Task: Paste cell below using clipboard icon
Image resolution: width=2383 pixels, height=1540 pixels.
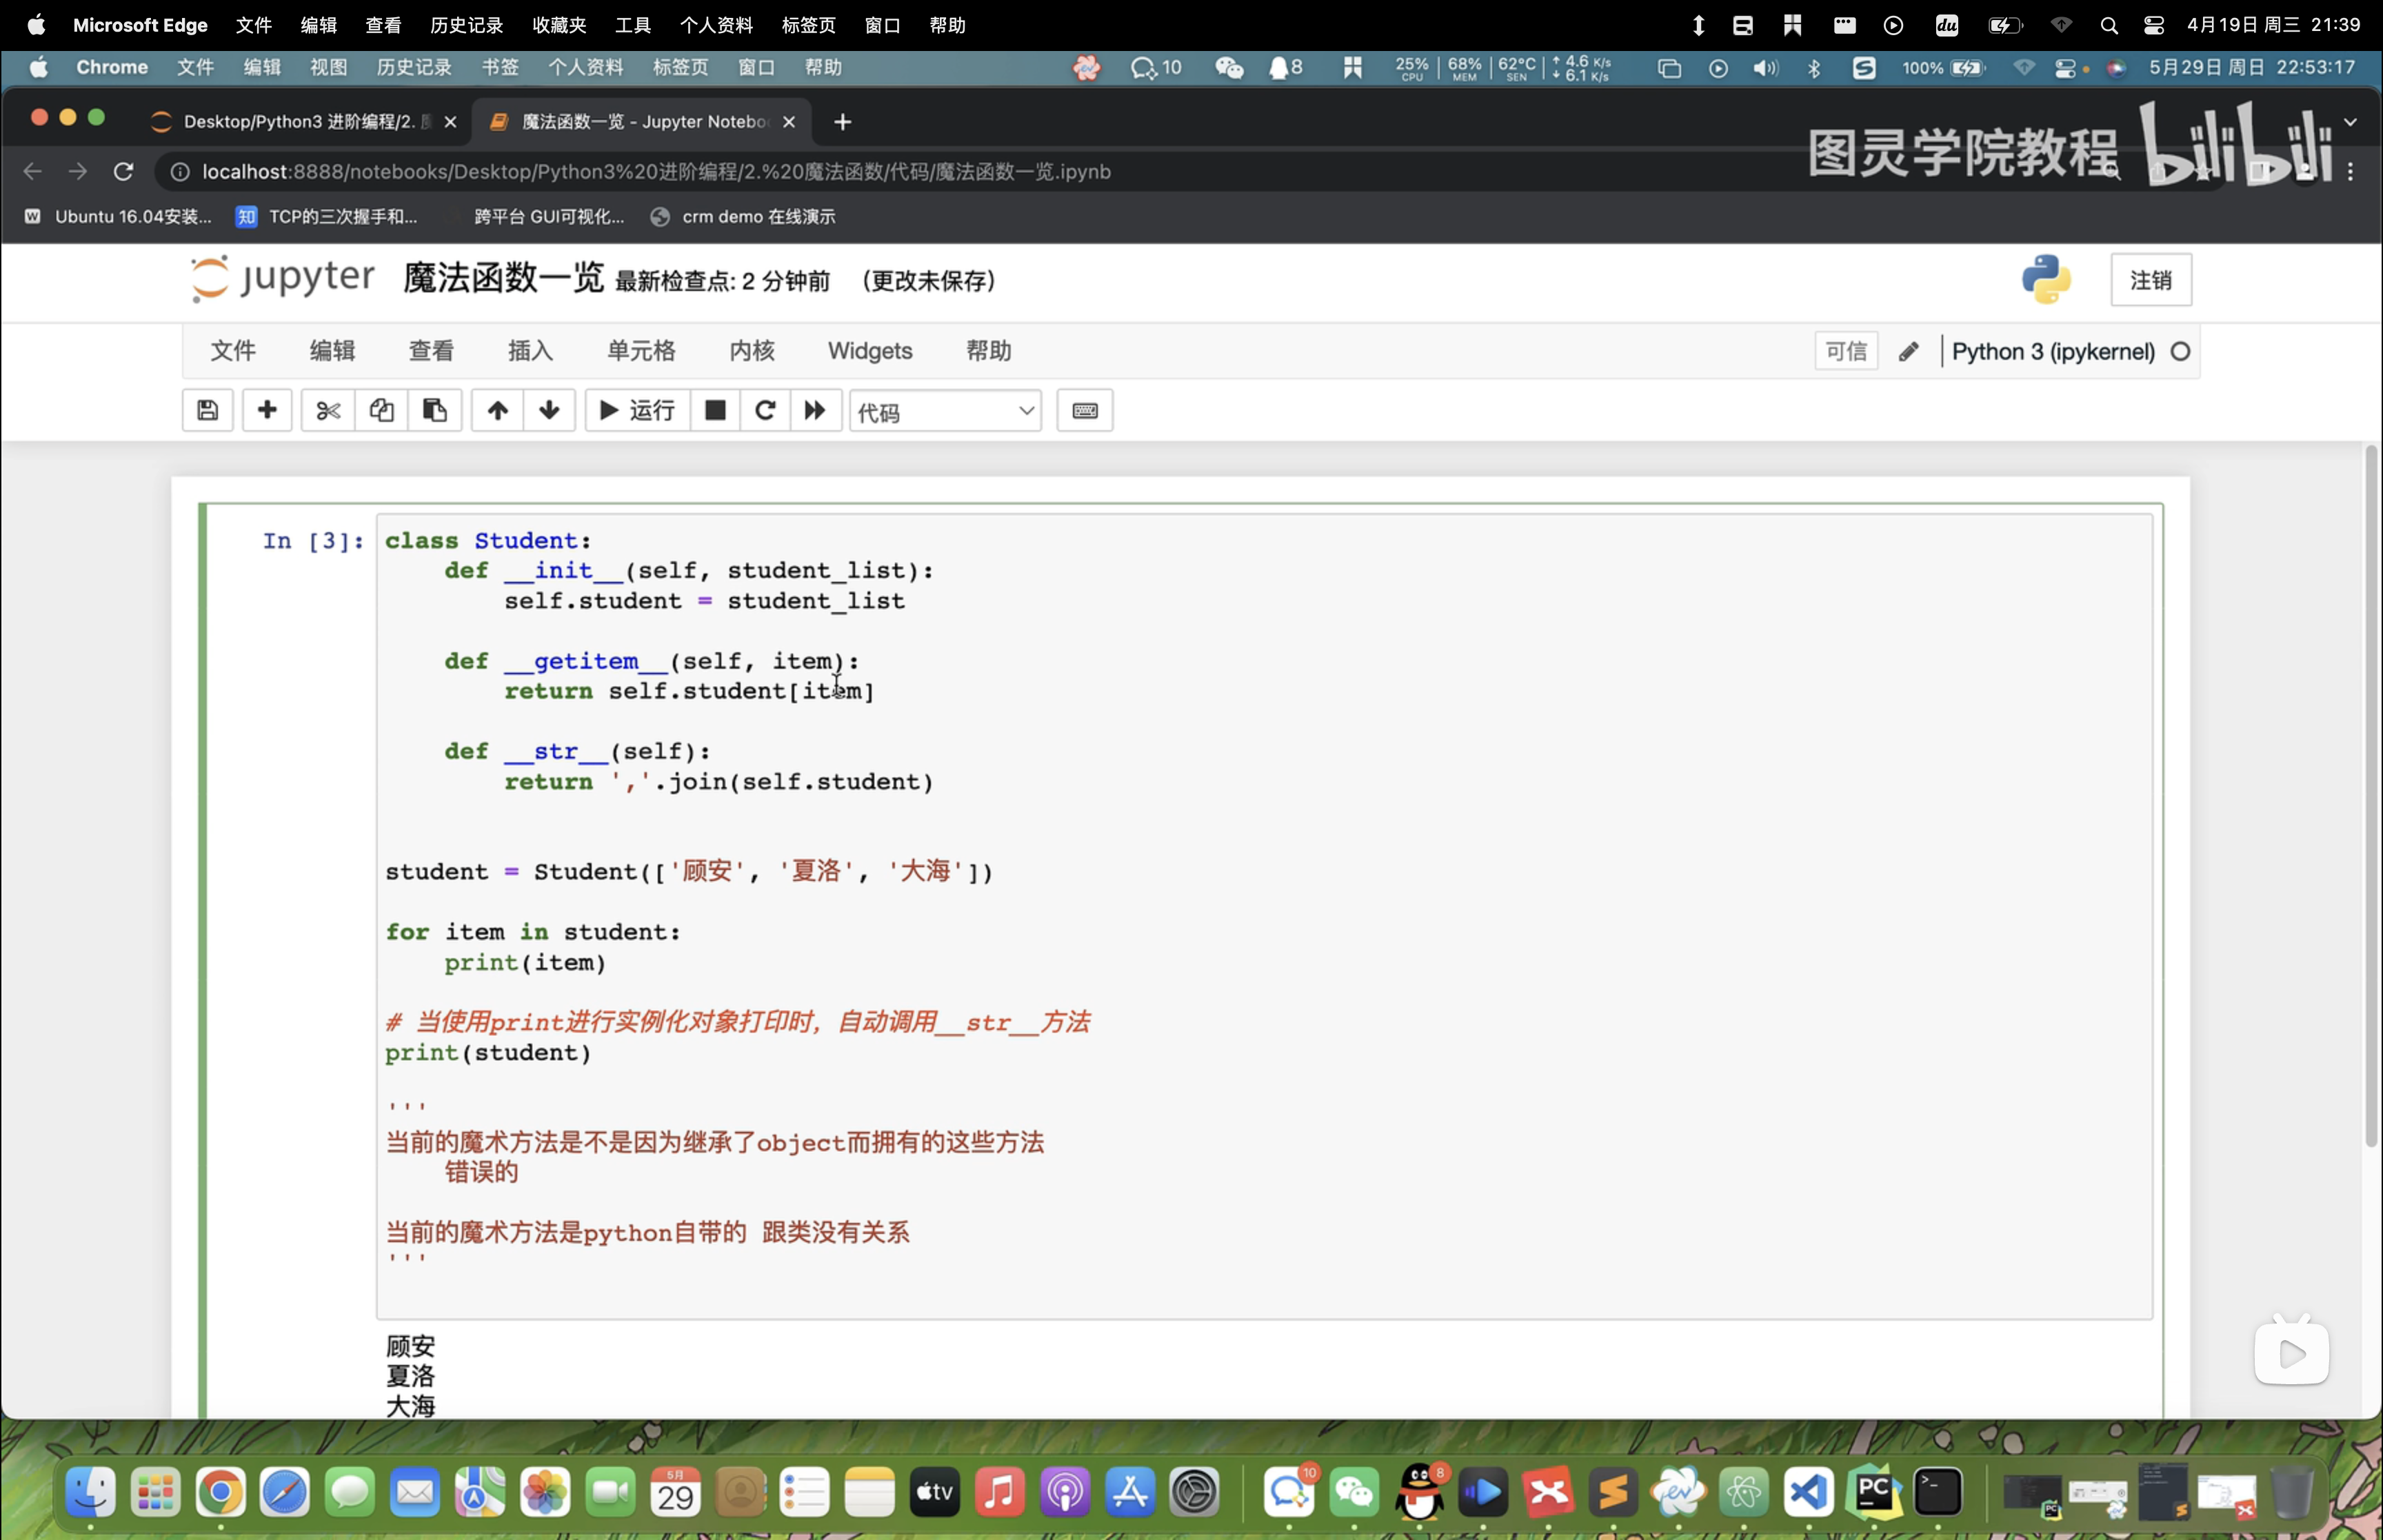Action: pyautogui.click(x=434, y=410)
